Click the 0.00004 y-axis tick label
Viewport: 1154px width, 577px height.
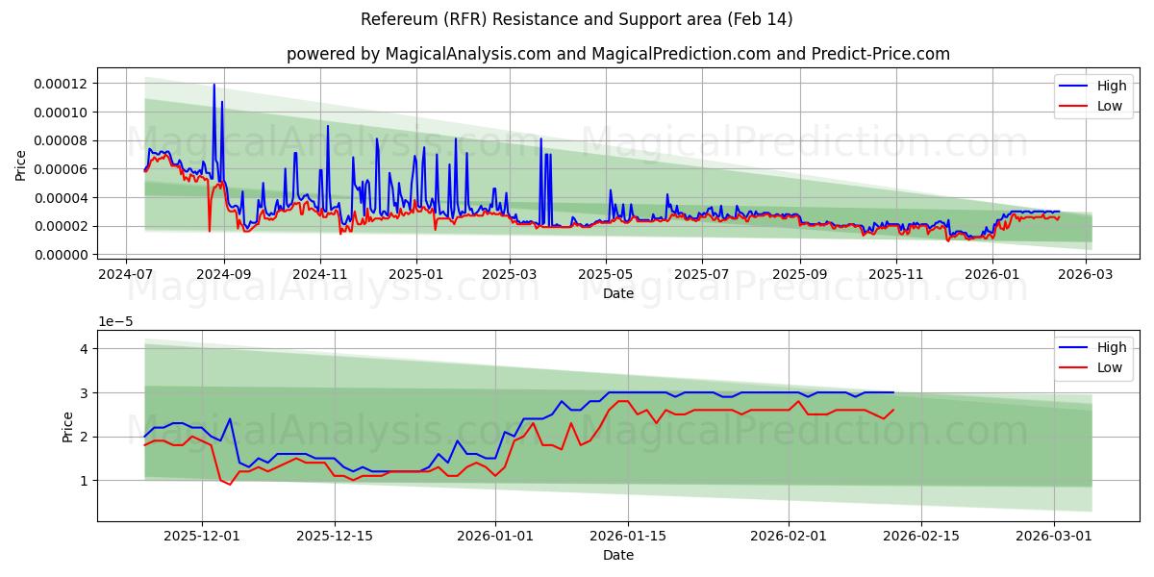click(61, 198)
